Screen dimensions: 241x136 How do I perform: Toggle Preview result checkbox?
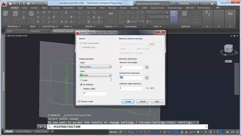79,102
